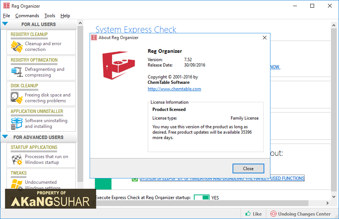Open the Commands menu
Viewport: 339px width, 219px height.
[x=27, y=16]
